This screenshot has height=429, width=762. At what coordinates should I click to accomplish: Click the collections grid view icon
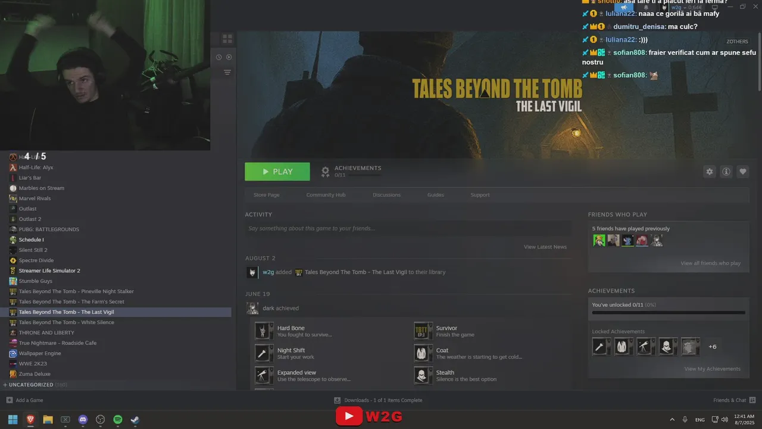pos(227,39)
